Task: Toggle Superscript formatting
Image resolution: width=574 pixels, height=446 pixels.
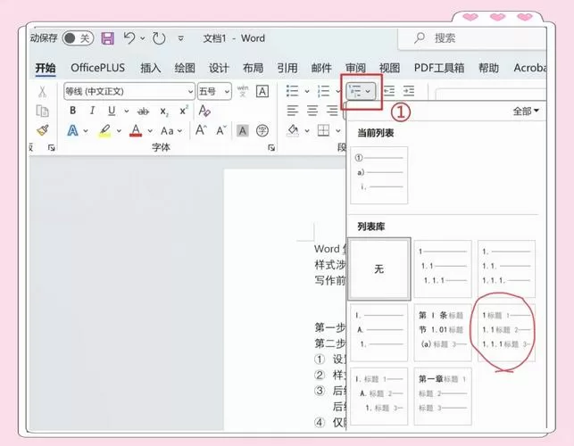Action: coord(184,110)
